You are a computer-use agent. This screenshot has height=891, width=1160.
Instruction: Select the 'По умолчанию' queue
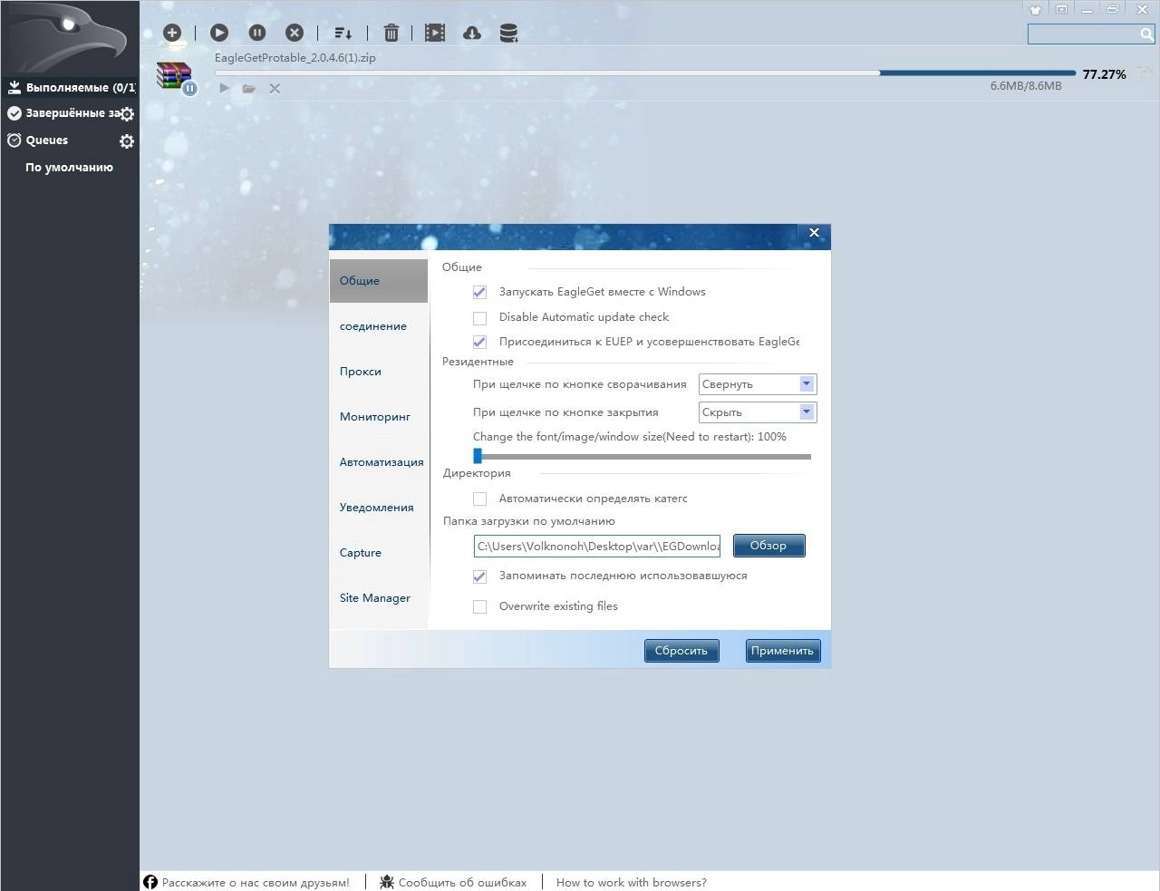click(x=69, y=168)
